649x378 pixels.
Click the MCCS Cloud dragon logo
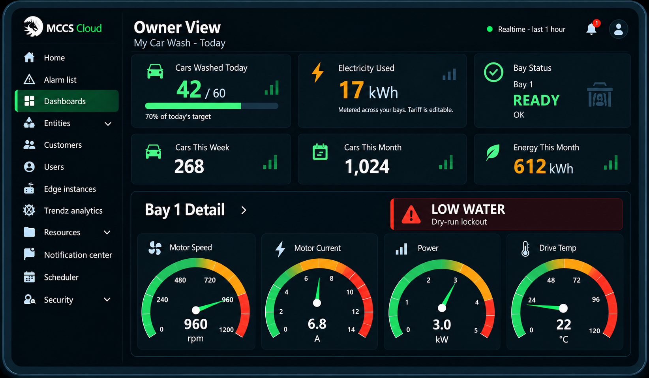pyautogui.click(x=33, y=27)
